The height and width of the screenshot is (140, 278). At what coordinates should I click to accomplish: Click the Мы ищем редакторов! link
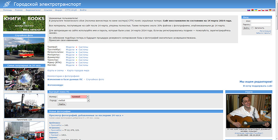(x=256, y=82)
